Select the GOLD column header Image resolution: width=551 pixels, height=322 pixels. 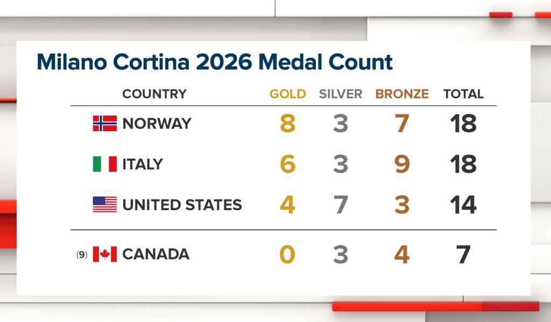click(x=287, y=94)
